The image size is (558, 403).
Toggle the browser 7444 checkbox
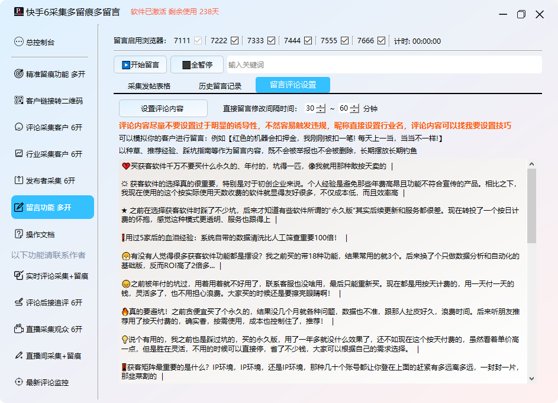[x=308, y=41]
